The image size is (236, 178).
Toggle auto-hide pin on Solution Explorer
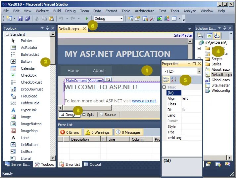coord(224,28)
